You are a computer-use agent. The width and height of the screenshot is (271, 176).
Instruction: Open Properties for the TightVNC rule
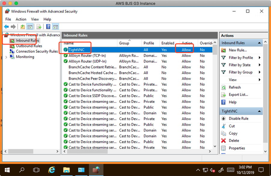click(x=237, y=148)
